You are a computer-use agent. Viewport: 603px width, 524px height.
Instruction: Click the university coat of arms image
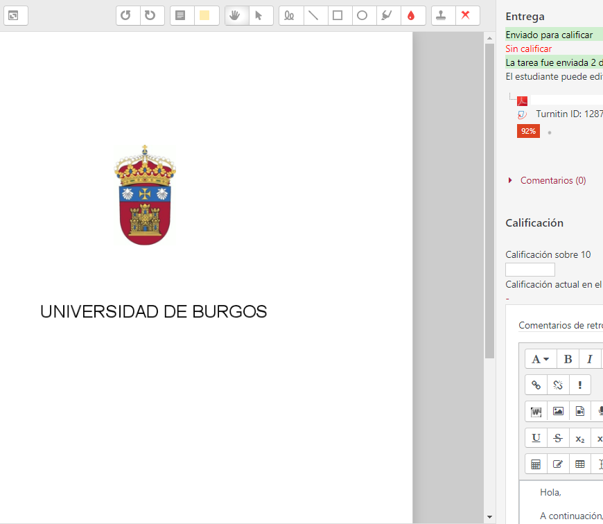point(145,195)
